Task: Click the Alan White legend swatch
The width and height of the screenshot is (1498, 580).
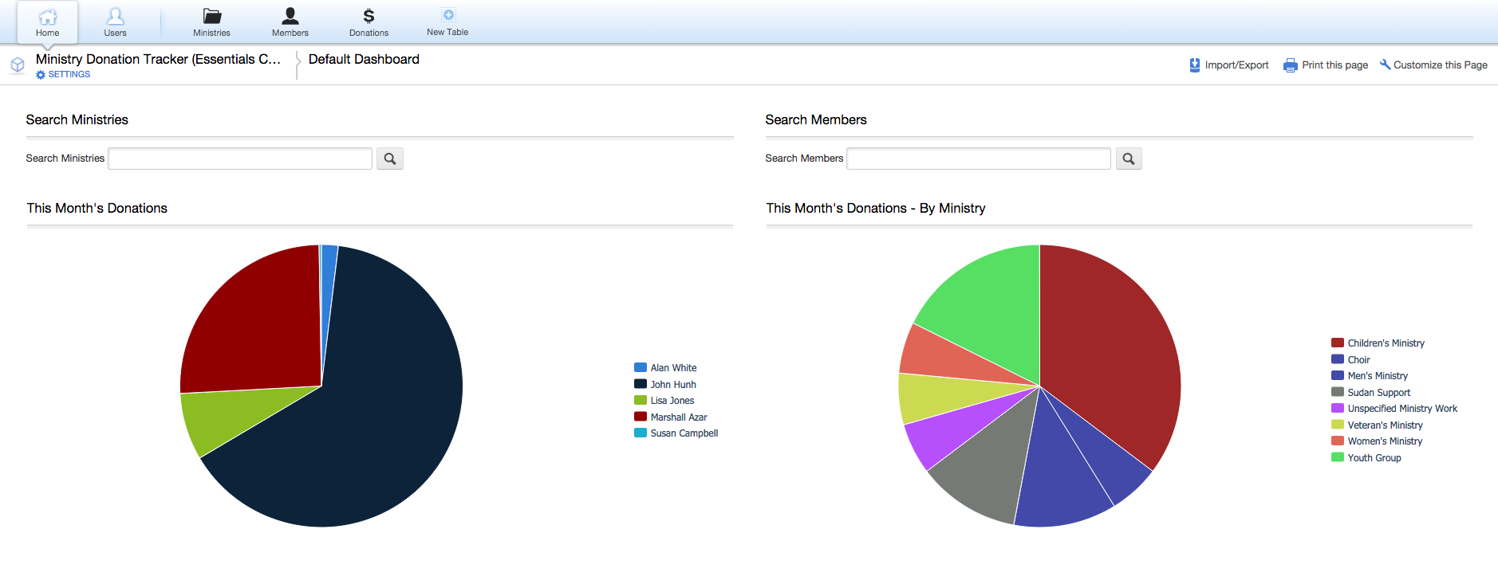Action: coord(641,367)
